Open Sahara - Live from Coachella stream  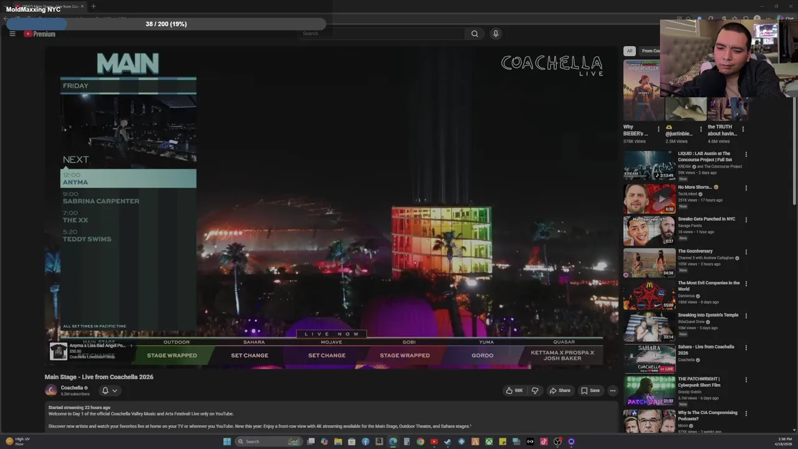click(706, 349)
